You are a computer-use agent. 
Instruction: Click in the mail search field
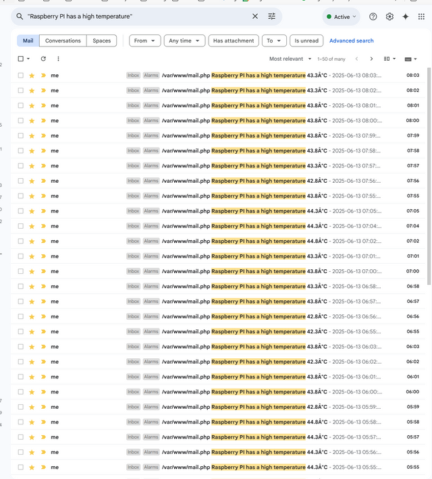138,16
